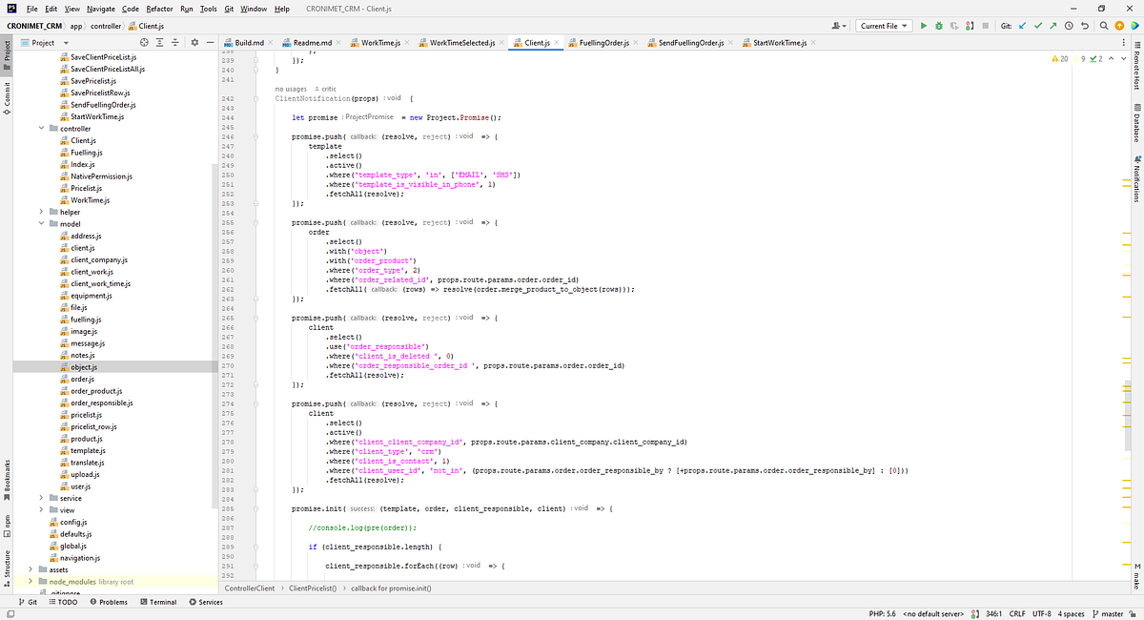Open the Navigate menu
The height and width of the screenshot is (620, 1144).
[101, 9]
